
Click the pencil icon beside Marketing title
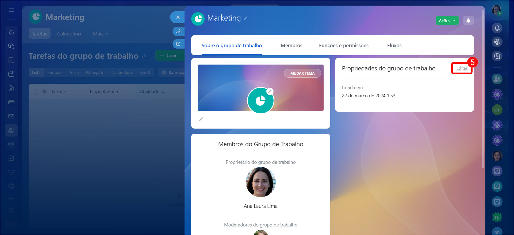pos(246,18)
